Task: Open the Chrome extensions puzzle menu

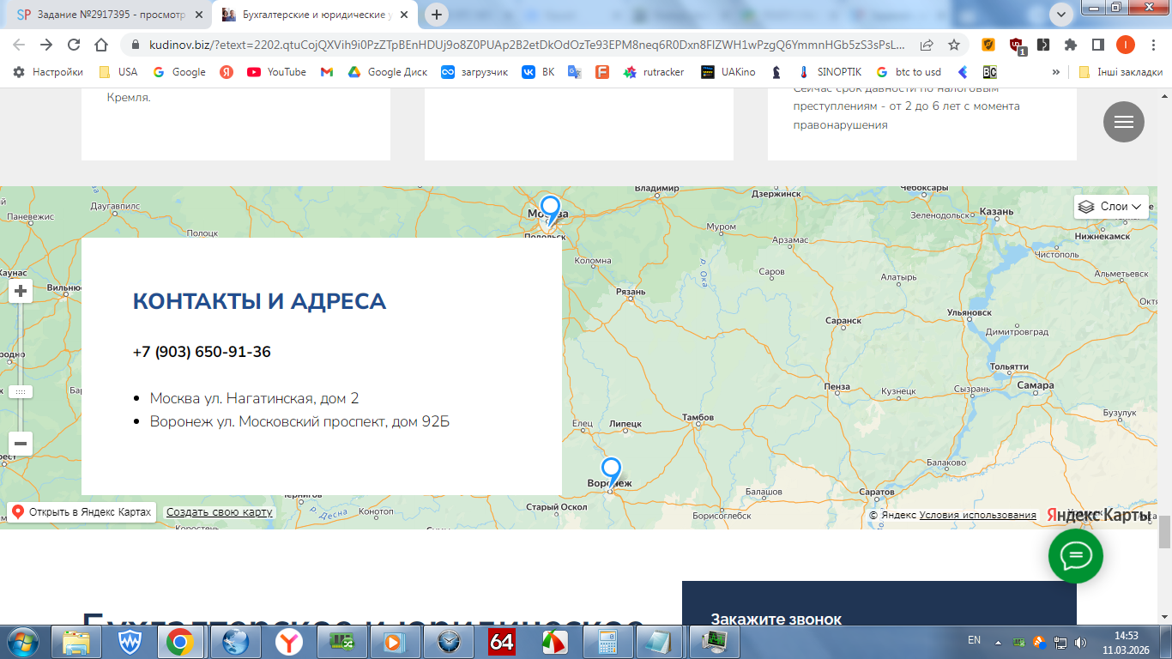Action: pyautogui.click(x=1071, y=45)
